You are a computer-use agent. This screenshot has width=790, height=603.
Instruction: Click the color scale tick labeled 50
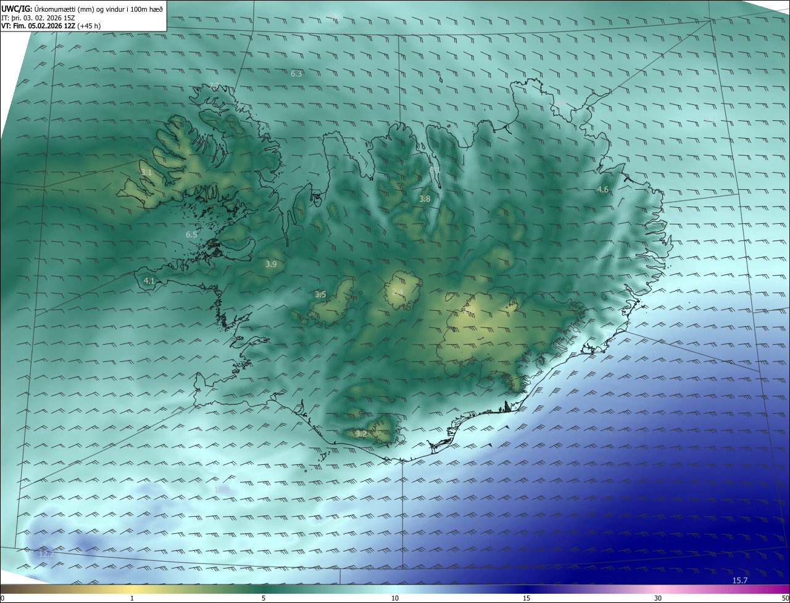785,598
